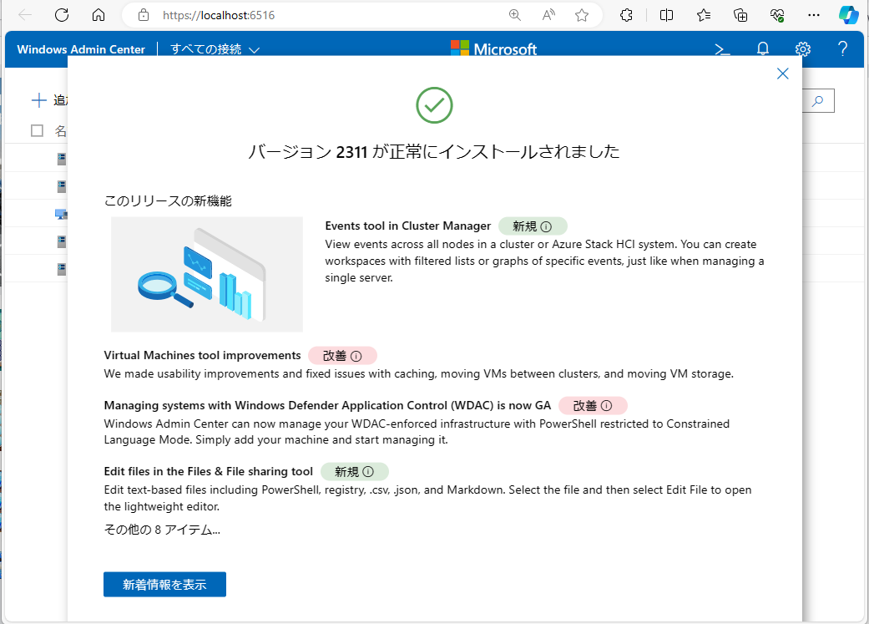Open browser extensions puzzle icon
869x624 pixels.
pos(627,15)
